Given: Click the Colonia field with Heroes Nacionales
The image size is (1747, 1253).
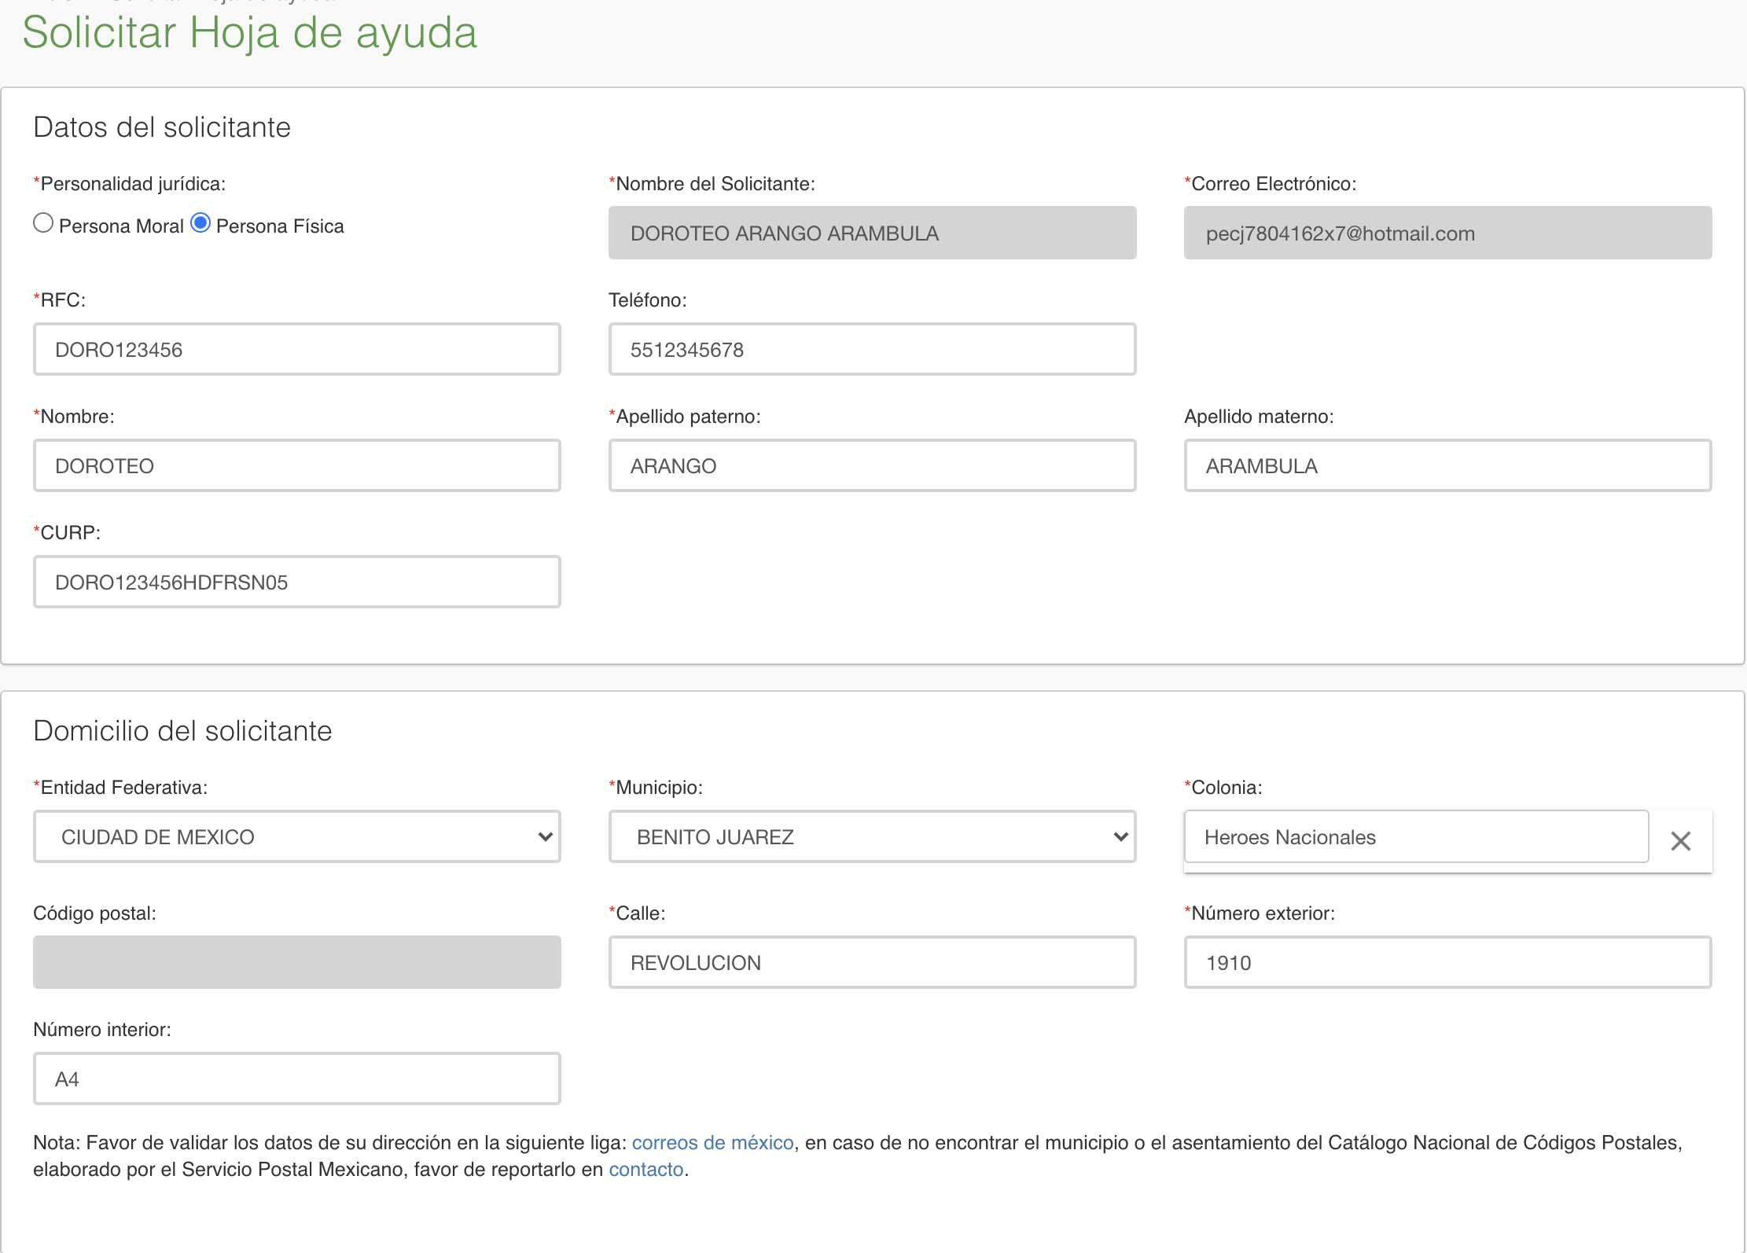Looking at the screenshot, I should [1416, 836].
